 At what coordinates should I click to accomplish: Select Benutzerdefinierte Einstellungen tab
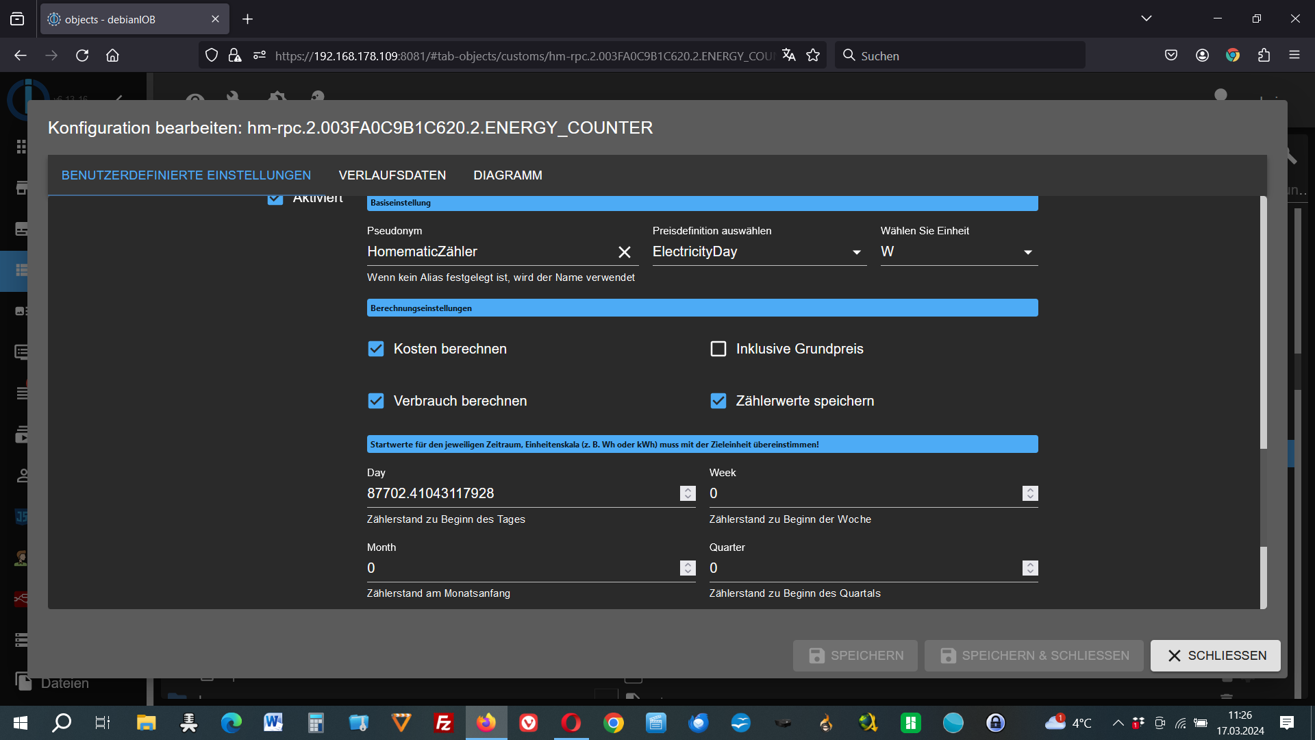(186, 175)
